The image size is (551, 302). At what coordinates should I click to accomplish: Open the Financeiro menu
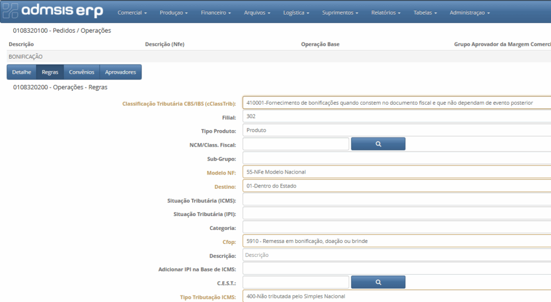coord(216,12)
